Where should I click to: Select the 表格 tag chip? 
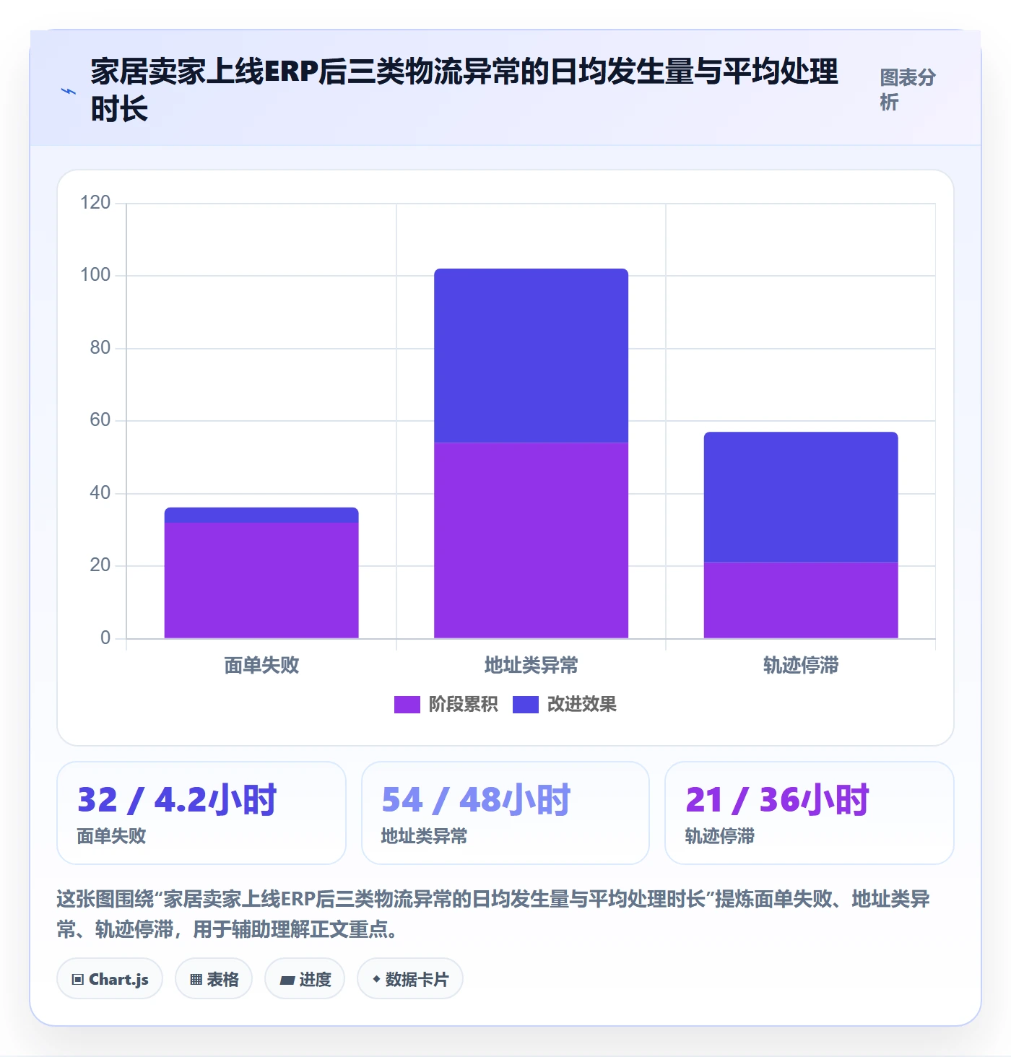pyautogui.click(x=214, y=979)
